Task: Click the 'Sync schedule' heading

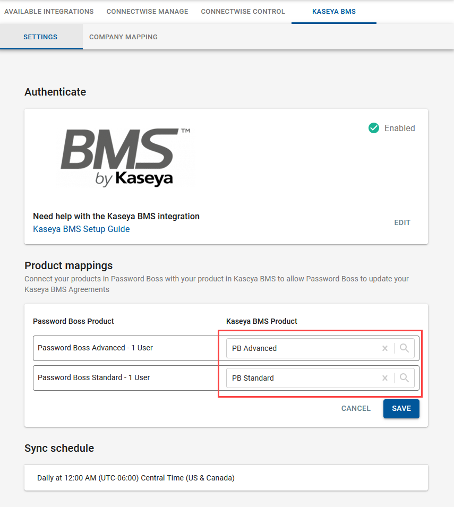Action: [59, 448]
